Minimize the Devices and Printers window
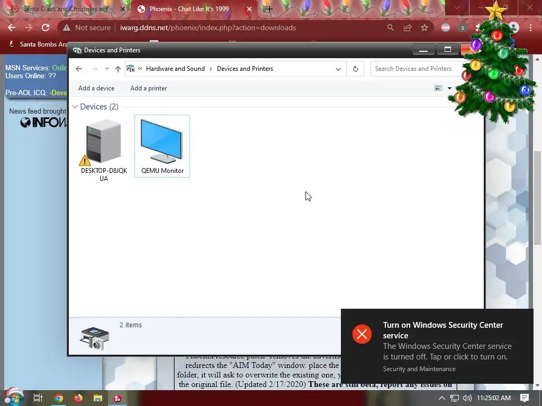The image size is (542, 406). [x=423, y=50]
